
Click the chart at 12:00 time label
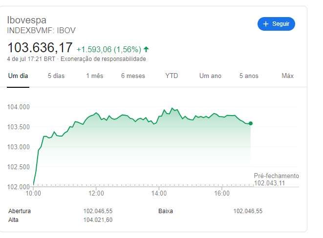pos(96,194)
